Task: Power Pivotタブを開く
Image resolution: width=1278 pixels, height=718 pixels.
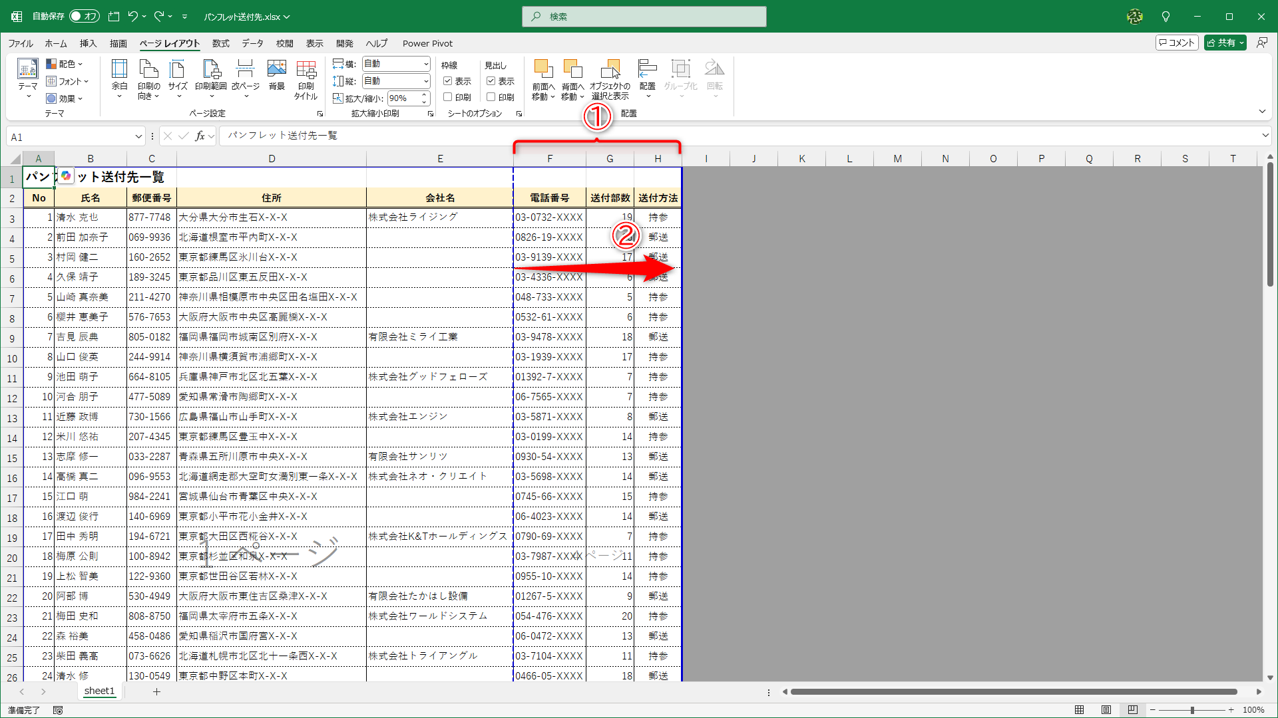Action: click(427, 43)
